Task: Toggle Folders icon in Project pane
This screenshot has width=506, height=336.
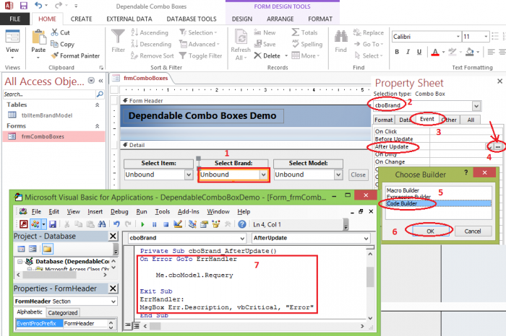Action: (48, 249)
